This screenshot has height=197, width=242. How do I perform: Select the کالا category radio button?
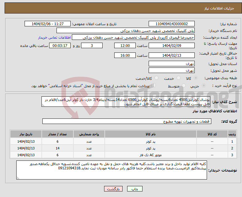[x=196, y=78]
